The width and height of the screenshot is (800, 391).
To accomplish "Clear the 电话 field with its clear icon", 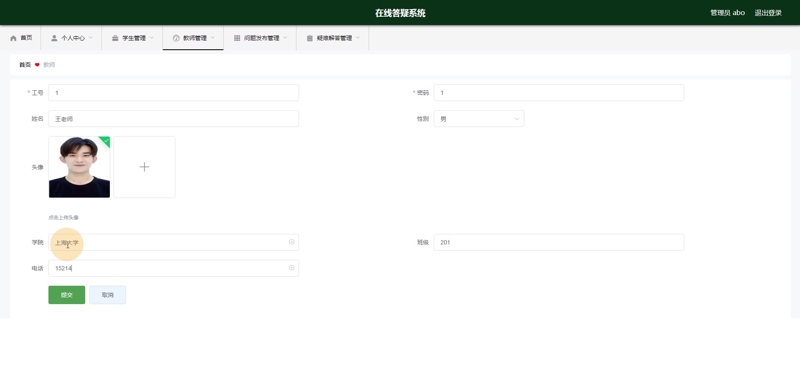I will (x=291, y=268).
